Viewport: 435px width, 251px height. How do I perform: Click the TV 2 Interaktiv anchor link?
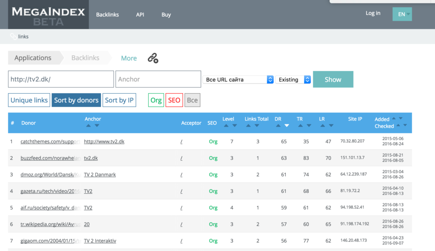coord(100,241)
